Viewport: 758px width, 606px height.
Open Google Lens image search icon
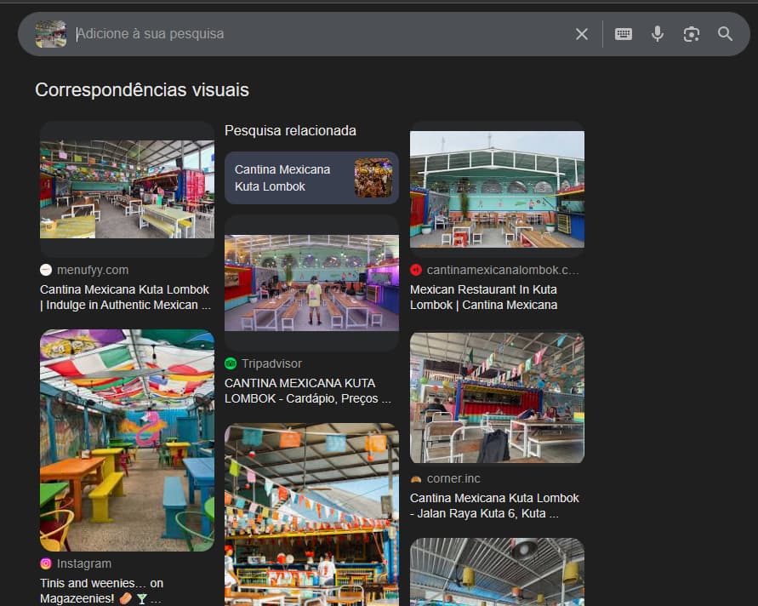pyautogui.click(x=692, y=34)
